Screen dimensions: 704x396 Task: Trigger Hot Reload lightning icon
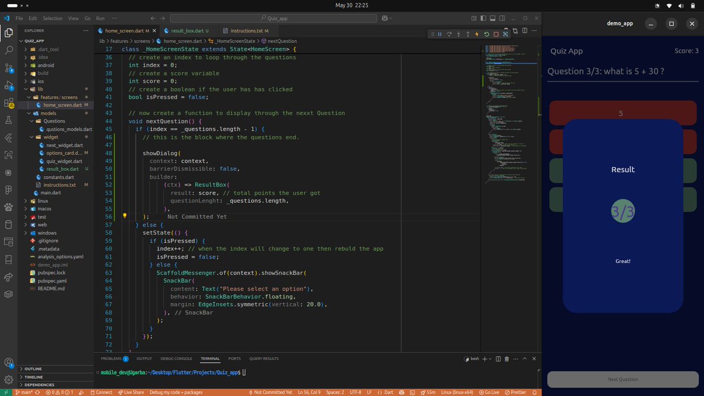coord(477,34)
